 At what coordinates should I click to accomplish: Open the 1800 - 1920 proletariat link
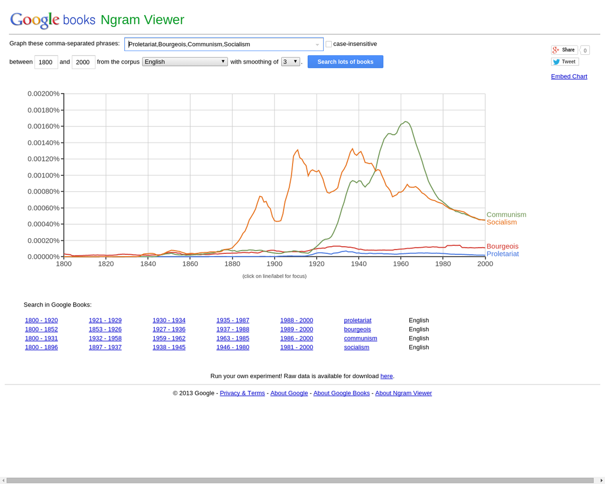[41, 321]
